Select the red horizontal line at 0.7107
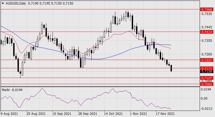This screenshot has height=117, width=215. tap(100, 78)
